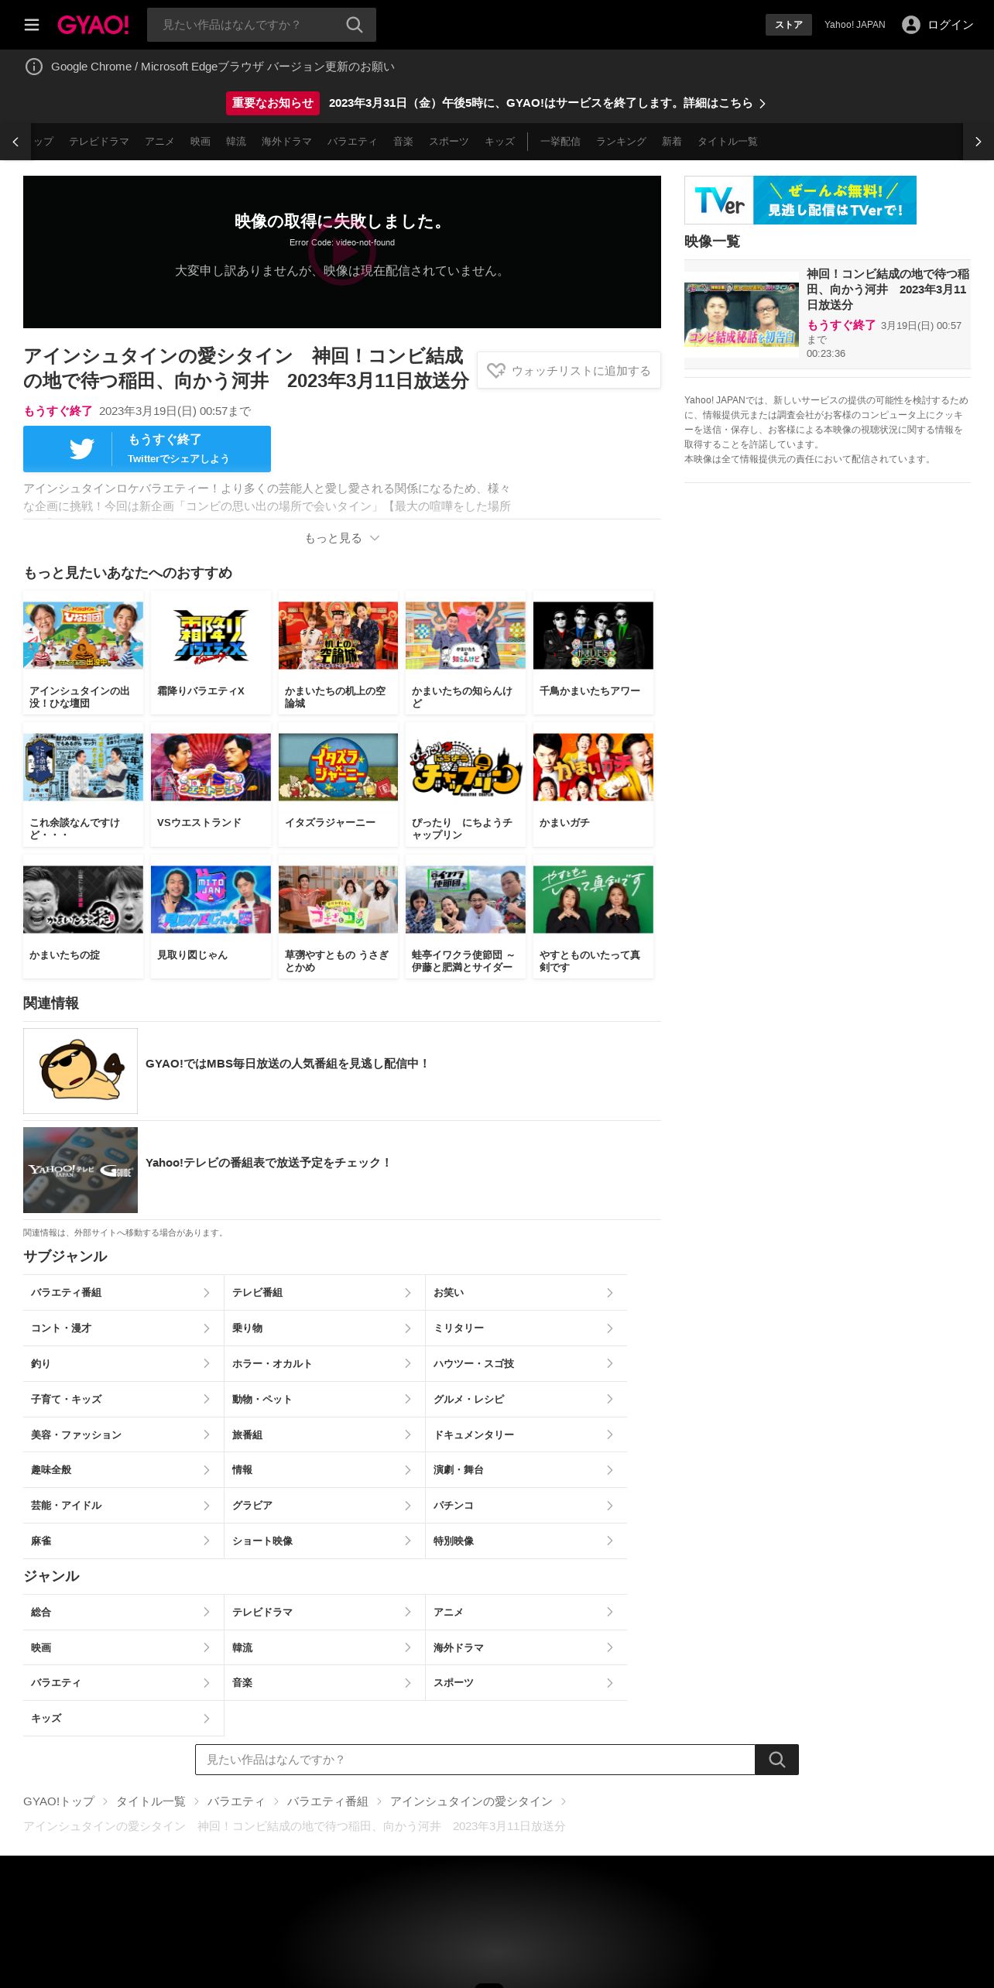
Task: Click the play button in video player
Action: (342, 252)
